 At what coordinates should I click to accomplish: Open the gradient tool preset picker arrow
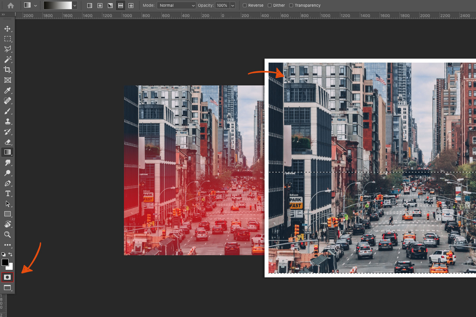coord(36,6)
